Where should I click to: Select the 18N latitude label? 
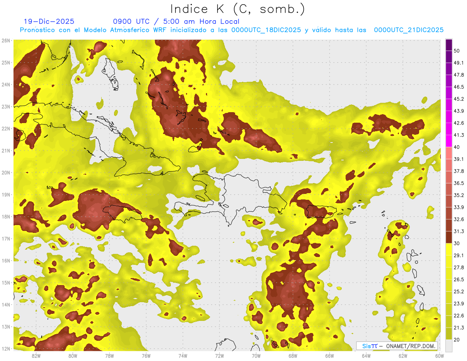point(6,217)
